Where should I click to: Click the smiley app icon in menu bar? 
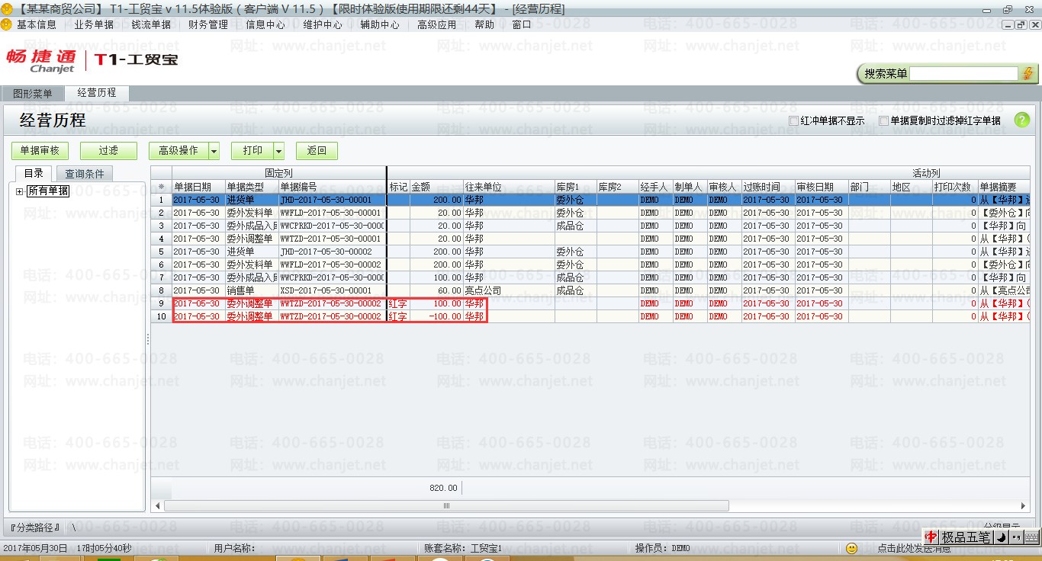tap(6, 24)
